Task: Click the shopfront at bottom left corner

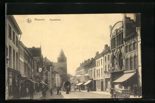Action: [13, 86]
